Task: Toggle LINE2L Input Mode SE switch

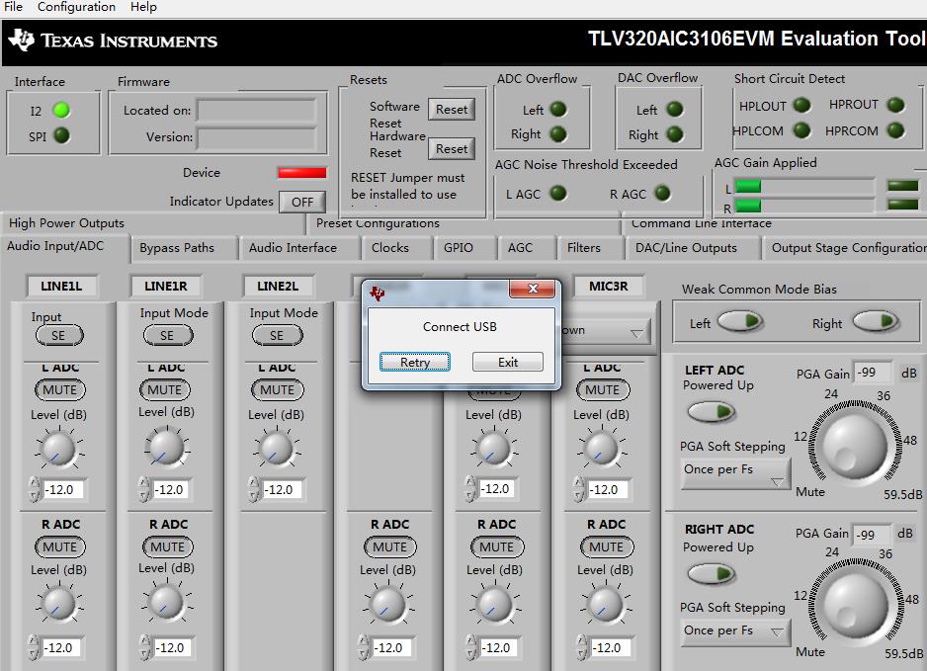Action: (278, 336)
